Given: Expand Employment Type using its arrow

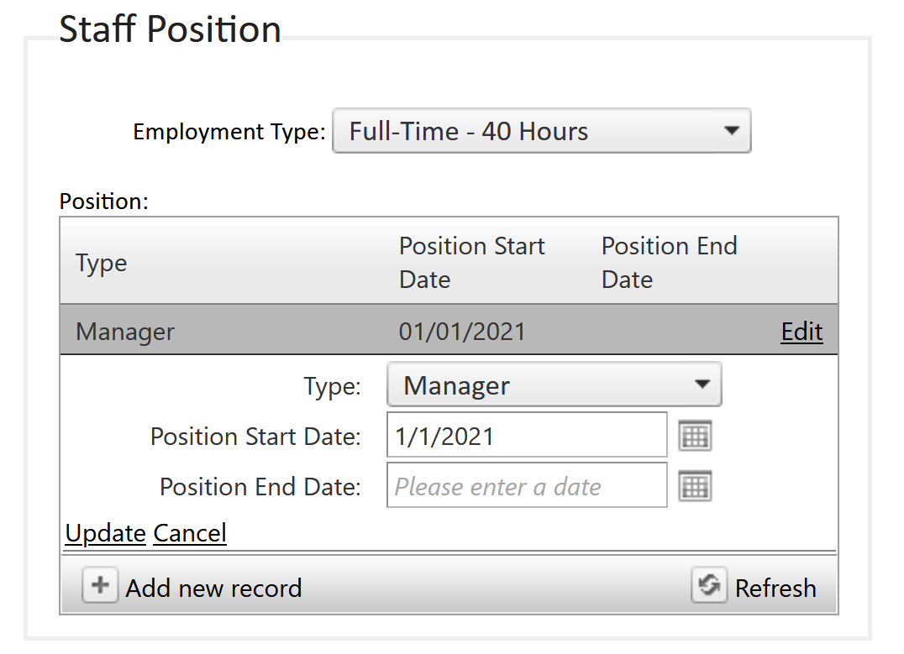Looking at the screenshot, I should point(731,131).
